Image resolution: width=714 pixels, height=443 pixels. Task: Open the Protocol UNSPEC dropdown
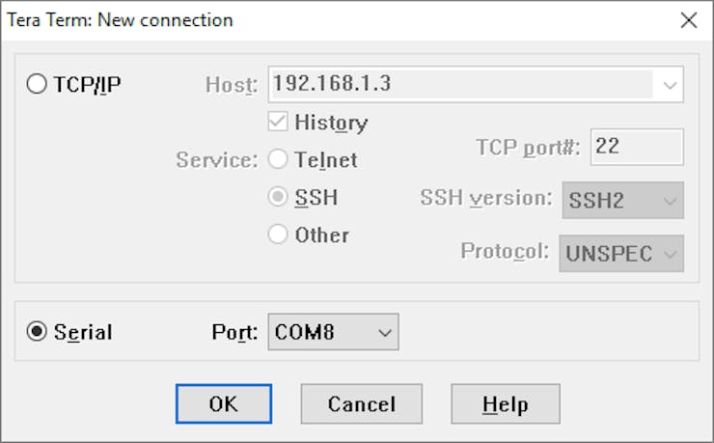621,254
